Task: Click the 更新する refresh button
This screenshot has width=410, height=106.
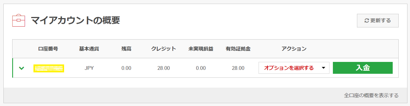Action: pyautogui.click(x=378, y=21)
